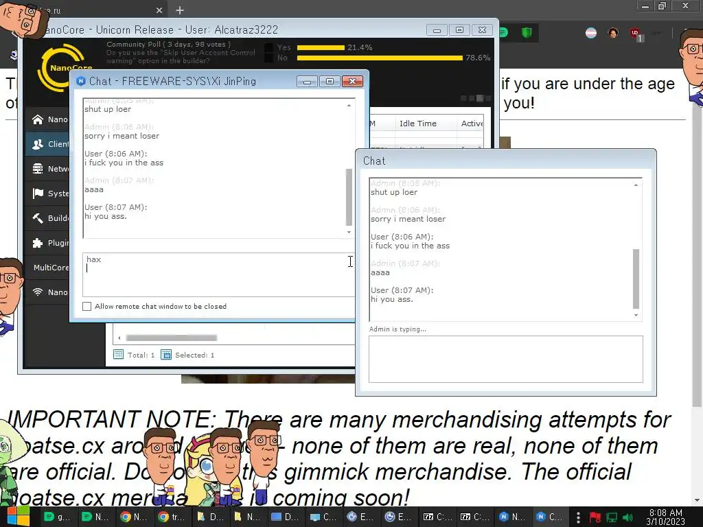Open the first 7z 'C:...' taskbar item

tap(437, 517)
